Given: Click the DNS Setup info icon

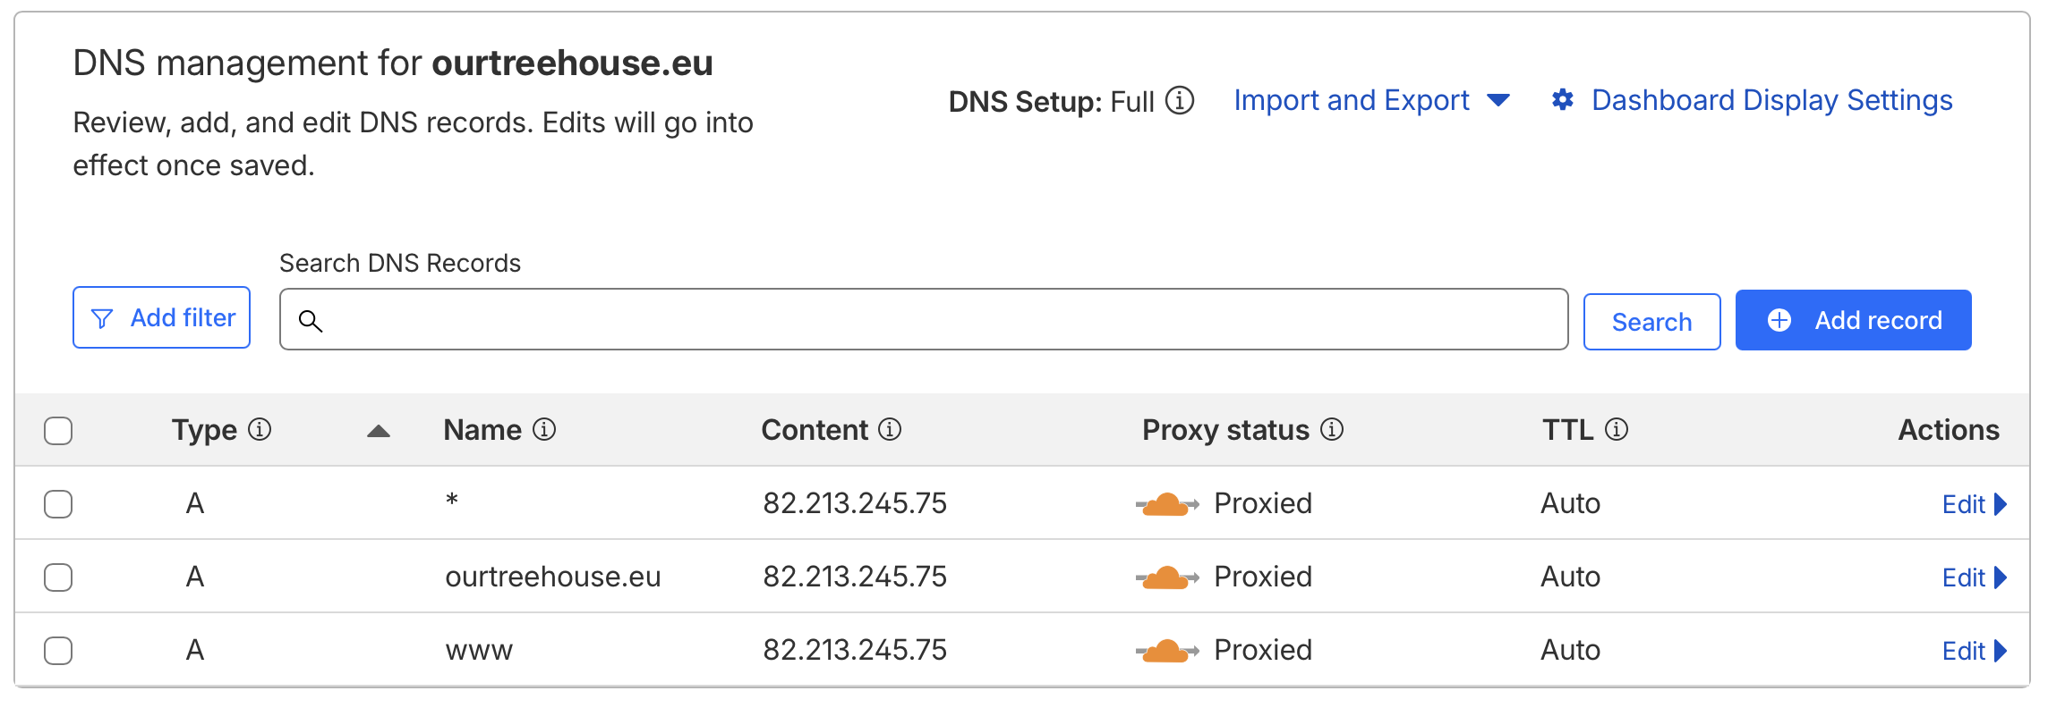Looking at the screenshot, I should pos(1180,101).
